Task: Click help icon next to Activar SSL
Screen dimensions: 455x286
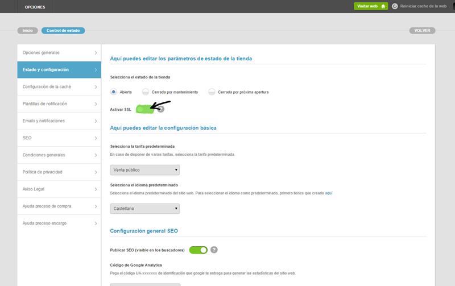Action: pyautogui.click(x=162, y=109)
